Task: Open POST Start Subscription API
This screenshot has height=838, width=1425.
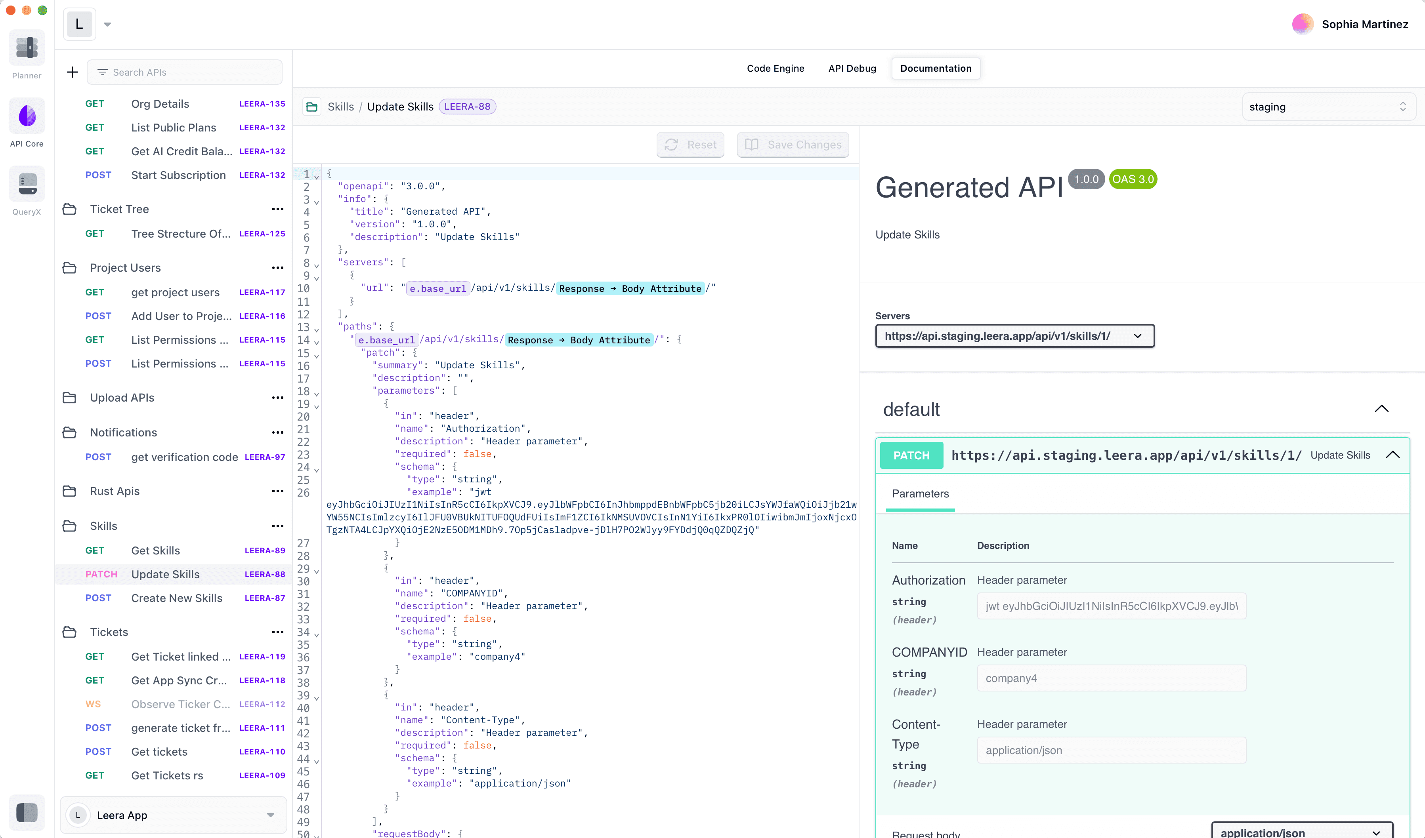Action: tap(174, 175)
